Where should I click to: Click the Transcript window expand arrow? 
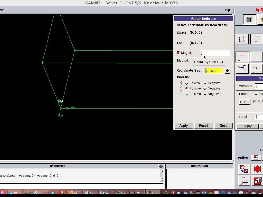161,166
